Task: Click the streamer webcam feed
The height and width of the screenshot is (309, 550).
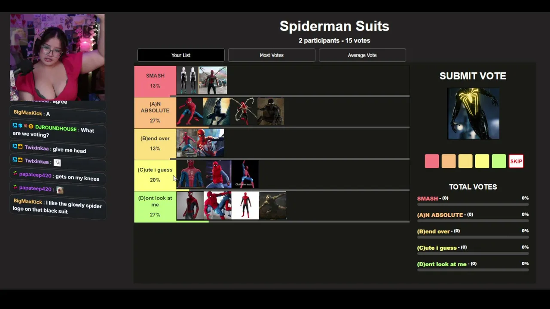Action: (57, 58)
